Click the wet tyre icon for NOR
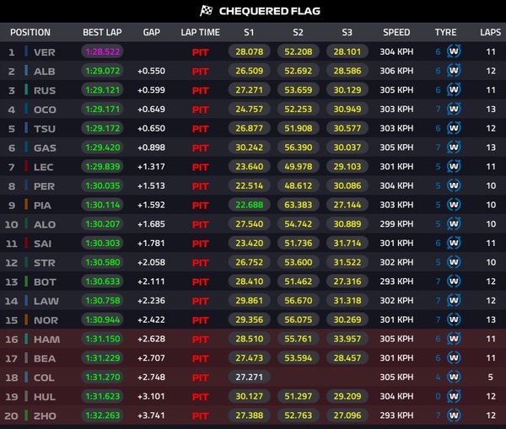This screenshot has height=429, width=506. (454, 319)
